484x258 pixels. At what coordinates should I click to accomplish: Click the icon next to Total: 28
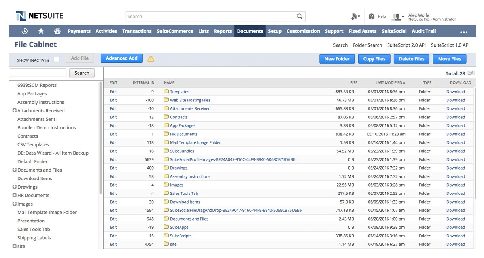click(x=470, y=73)
